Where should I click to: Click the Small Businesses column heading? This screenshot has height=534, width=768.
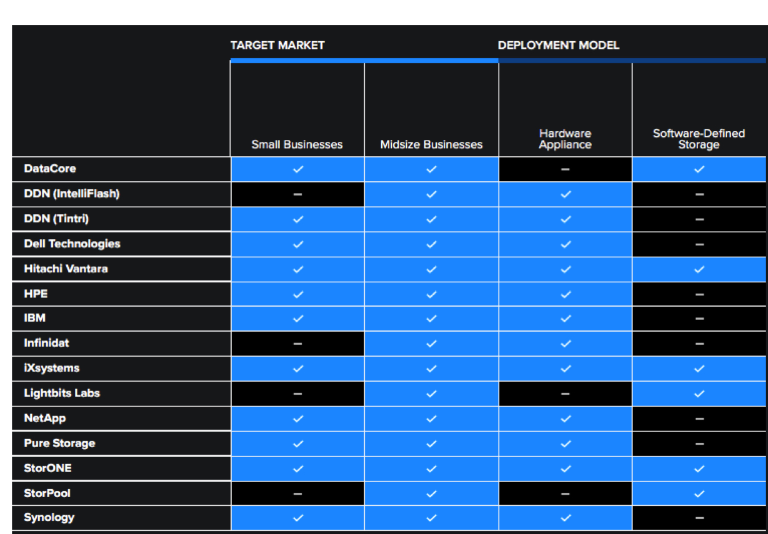297,144
